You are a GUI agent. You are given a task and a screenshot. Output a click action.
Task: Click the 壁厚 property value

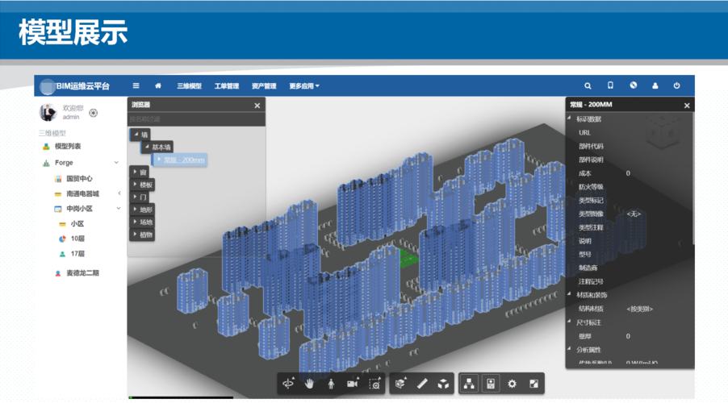(x=628, y=336)
